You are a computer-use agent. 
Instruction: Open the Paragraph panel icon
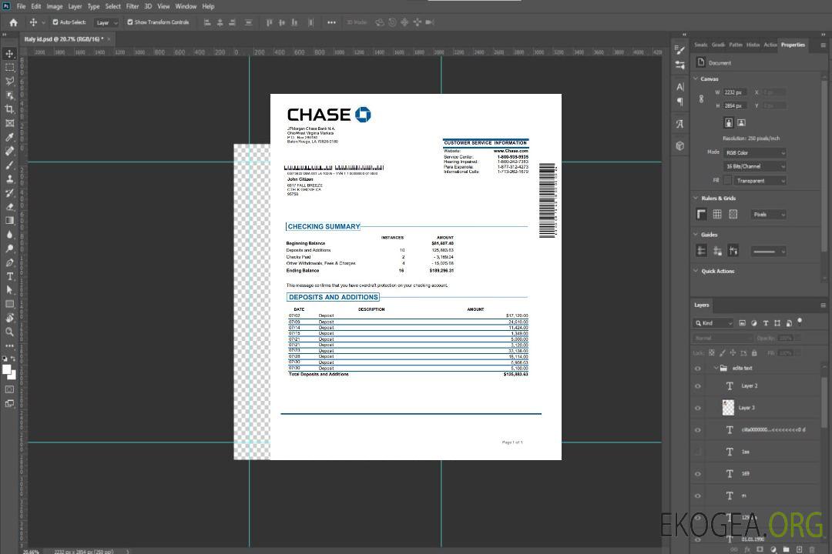coord(680,102)
